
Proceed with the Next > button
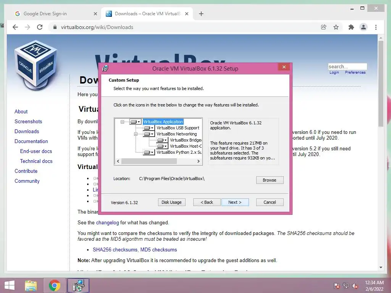235,202
